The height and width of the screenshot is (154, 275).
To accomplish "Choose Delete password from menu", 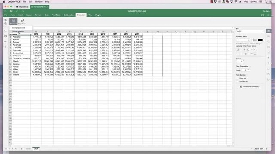I will [18, 31].
